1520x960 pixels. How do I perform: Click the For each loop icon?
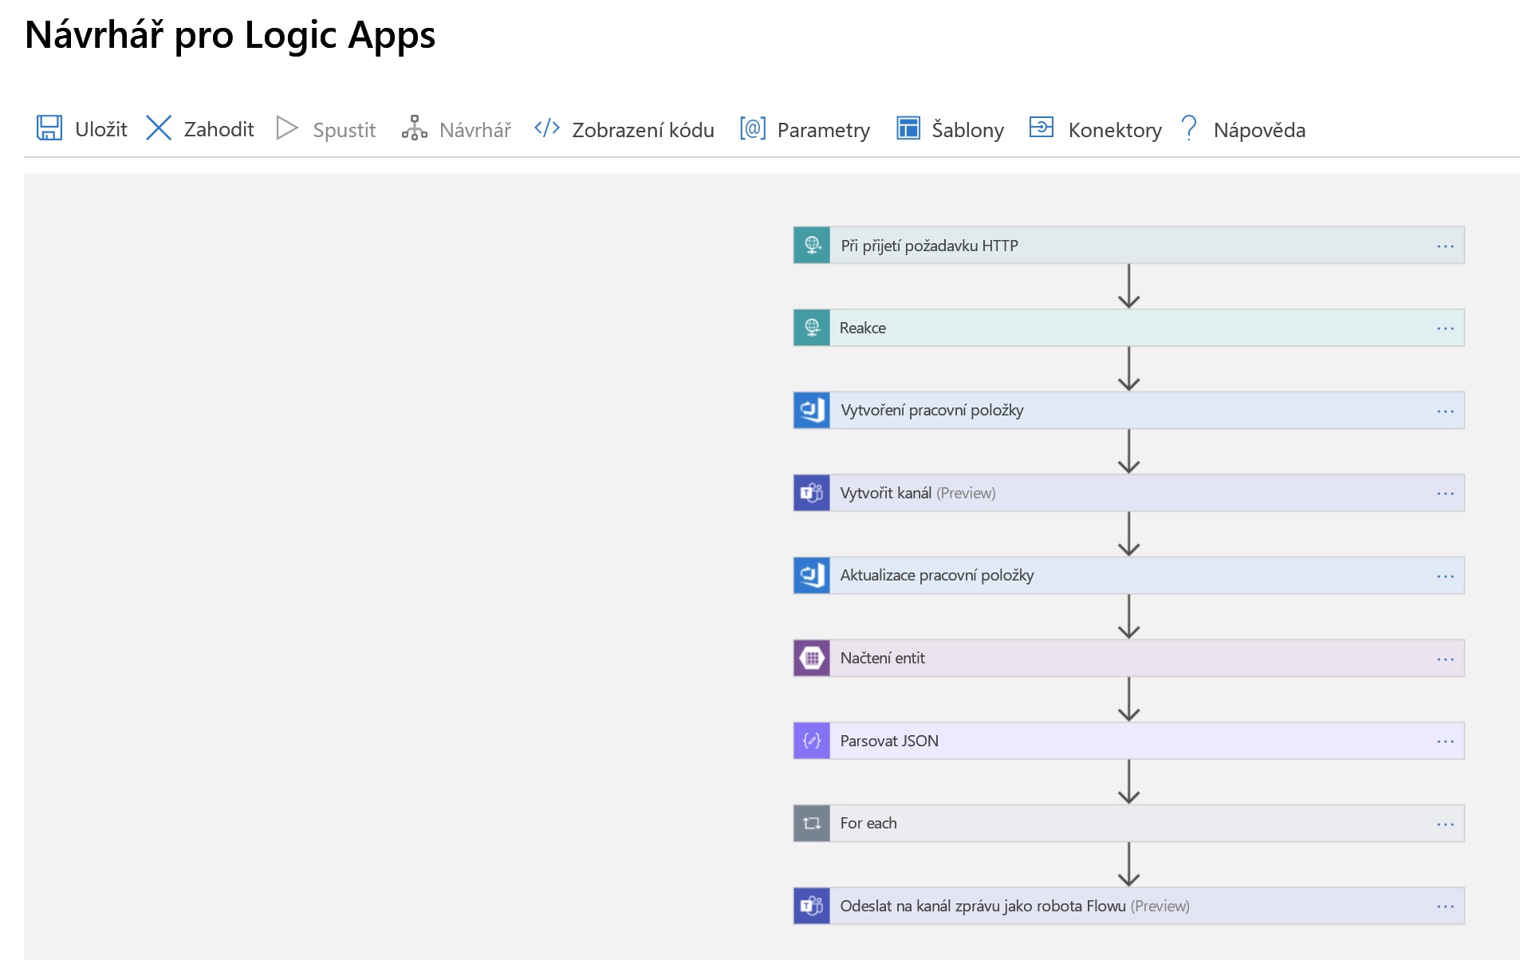pos(812,823)
